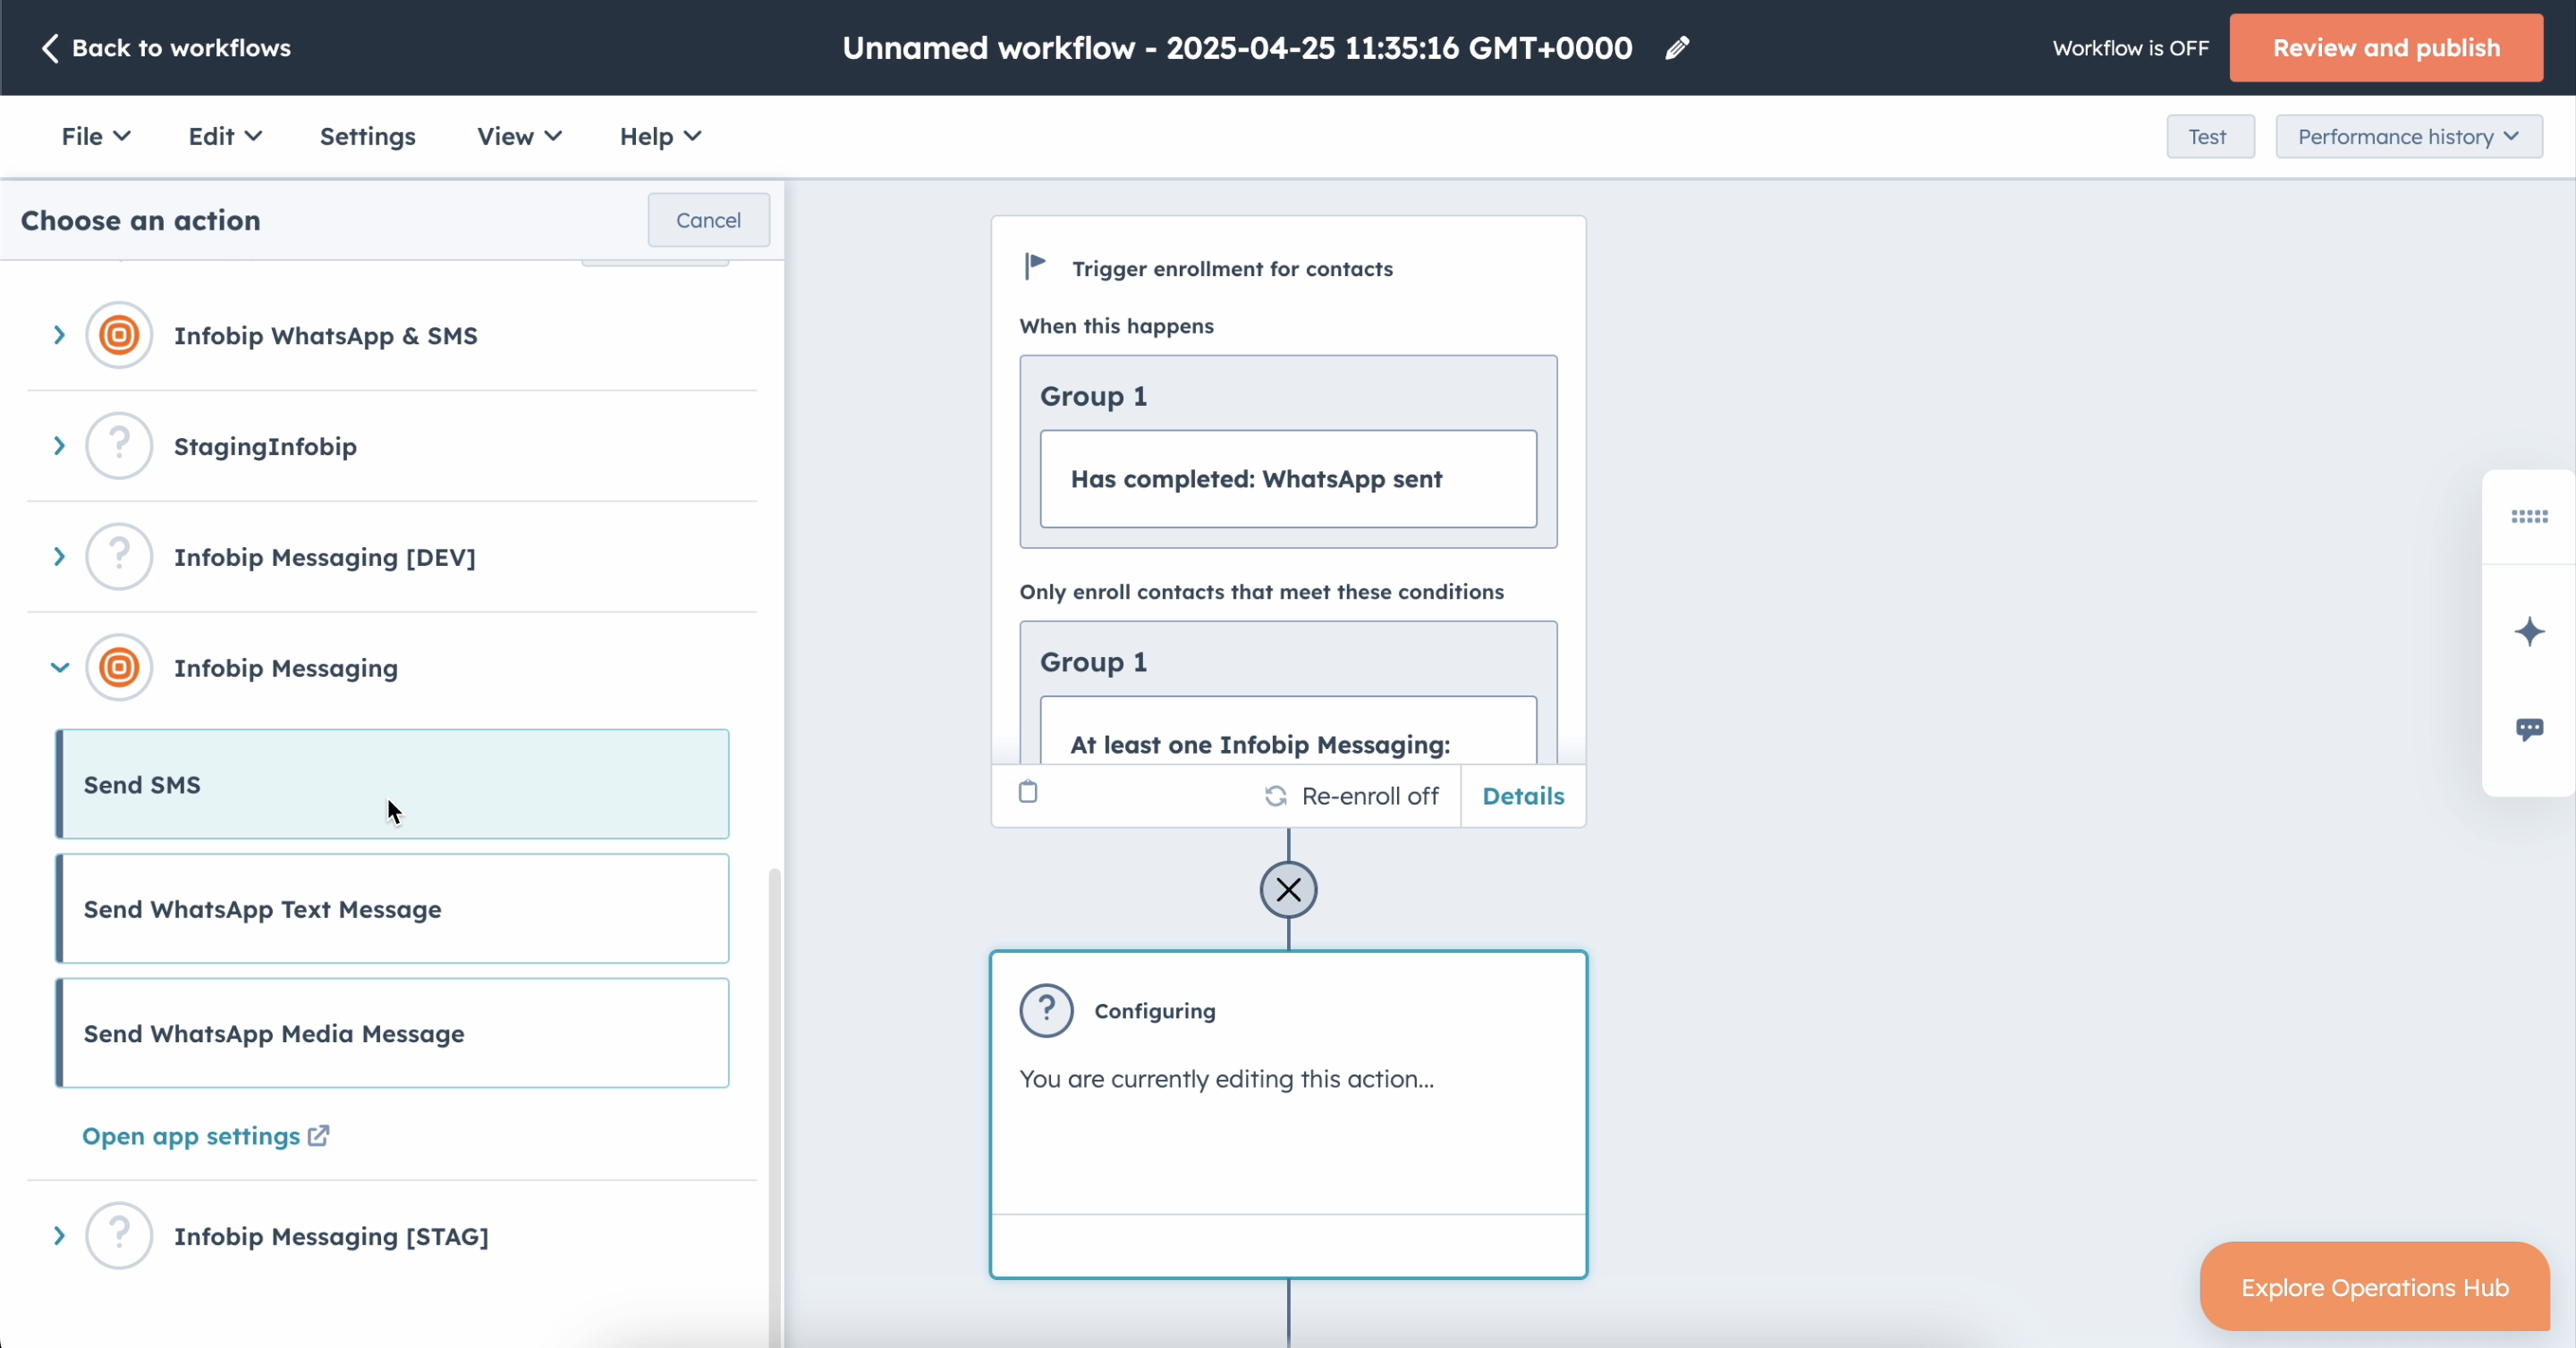The height and width of the screenshot is (1348, 2576).
Task: Click the pencil icon to rename workflow
Action: (x=1677, y=48)
